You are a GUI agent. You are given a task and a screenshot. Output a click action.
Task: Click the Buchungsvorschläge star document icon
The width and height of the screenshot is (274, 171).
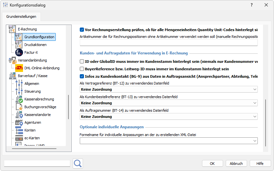pyautogui.click(x=19, y=107)
